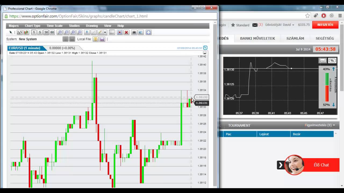The image size is (344, 193).
Task: Switch to bar chart style icon
Action: (x=20, y=32)
